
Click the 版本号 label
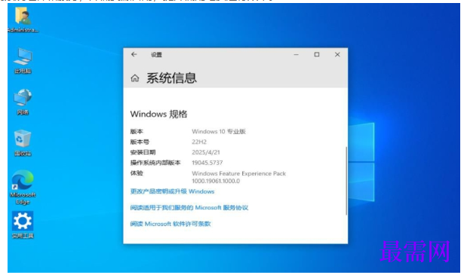pos(140,142)
